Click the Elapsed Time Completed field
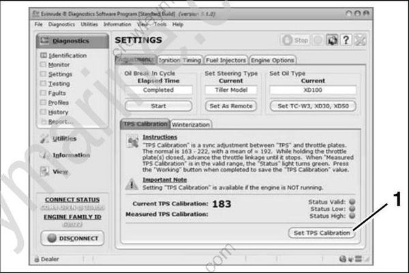The height and width of the screenshot is (273, 409). pos(158,90)
